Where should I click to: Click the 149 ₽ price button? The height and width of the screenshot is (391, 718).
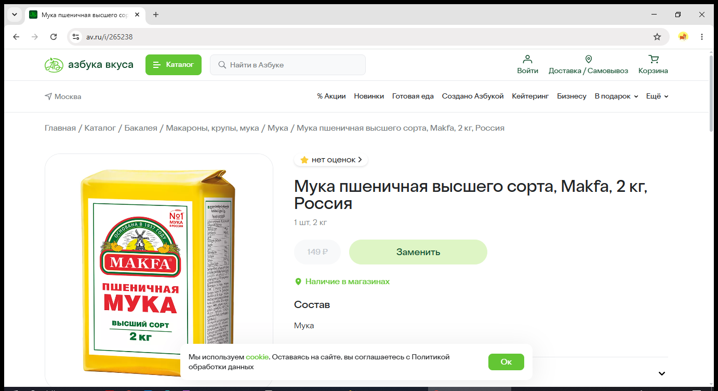click(x=317, y=252)
